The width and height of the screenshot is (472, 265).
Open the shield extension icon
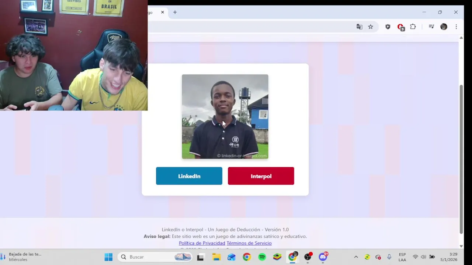(388, 26)
